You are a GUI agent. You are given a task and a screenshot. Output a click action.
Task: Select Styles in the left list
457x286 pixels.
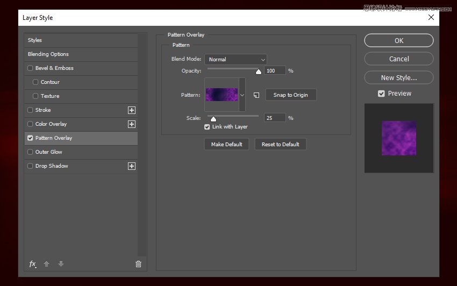point(35,40)
